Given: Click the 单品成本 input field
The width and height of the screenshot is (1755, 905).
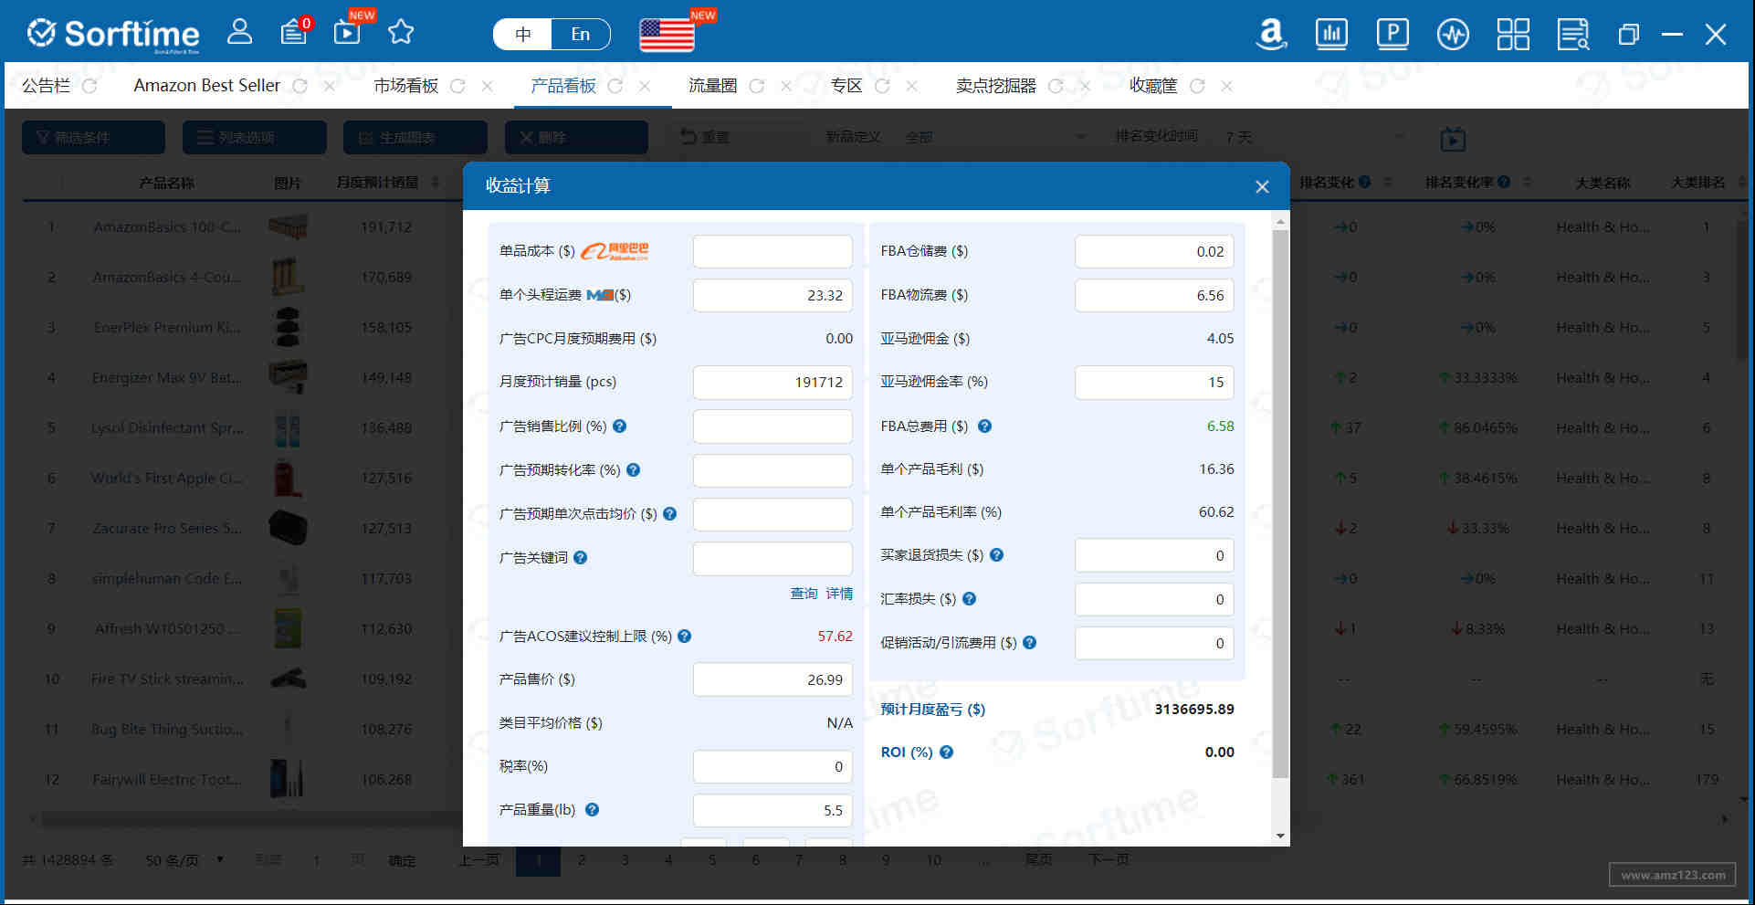Looking at the screenshot, I should click(772, 251).
